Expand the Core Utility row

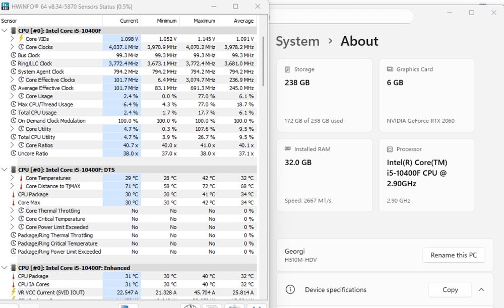click(x=12, y=129)
